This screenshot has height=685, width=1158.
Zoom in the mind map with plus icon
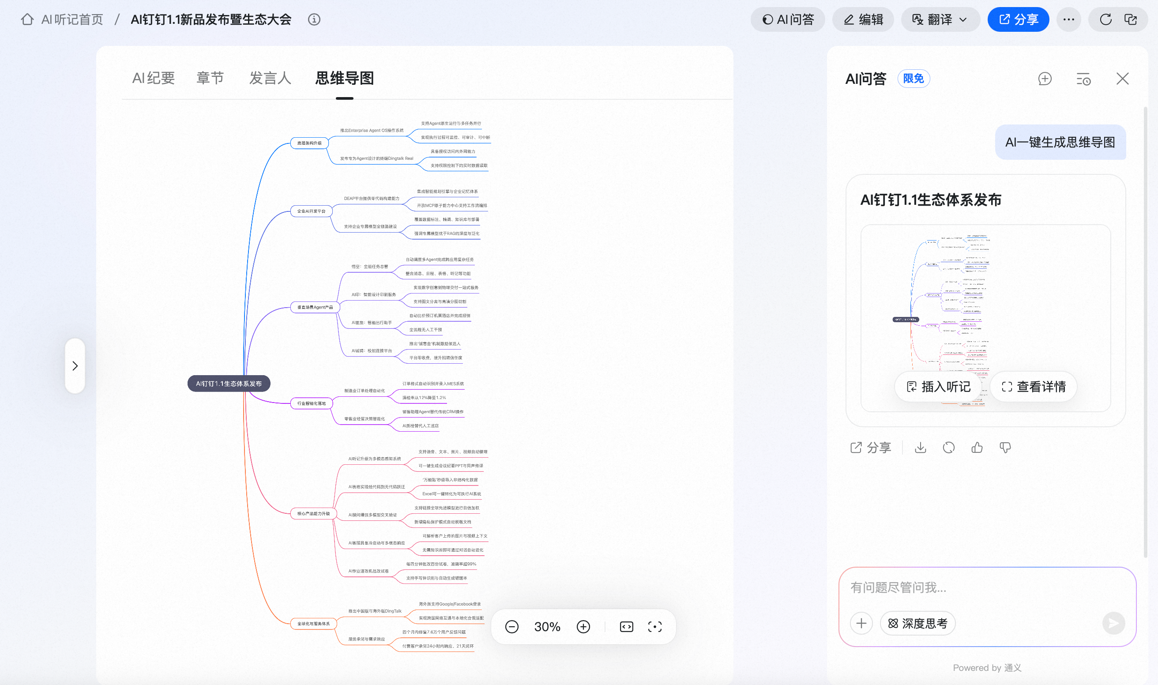583,626
